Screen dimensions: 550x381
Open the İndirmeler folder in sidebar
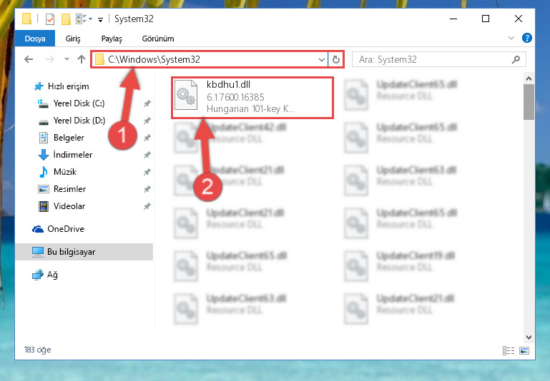coord(65,155)
